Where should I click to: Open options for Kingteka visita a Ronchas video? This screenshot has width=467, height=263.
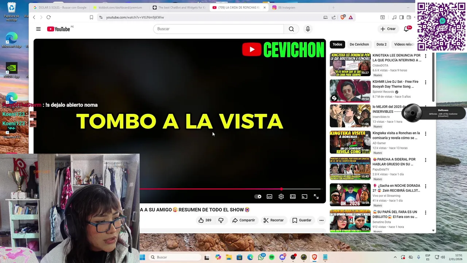point(425,134)
